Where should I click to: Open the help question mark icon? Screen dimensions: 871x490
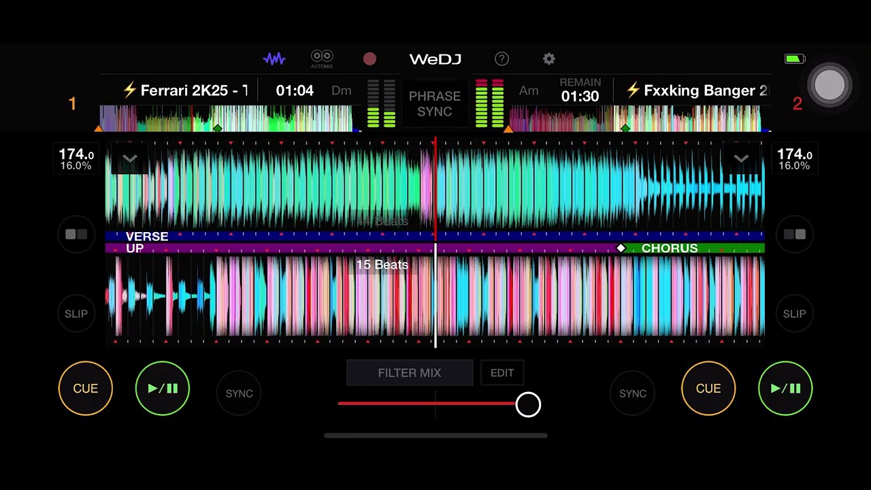click(502, 59)
